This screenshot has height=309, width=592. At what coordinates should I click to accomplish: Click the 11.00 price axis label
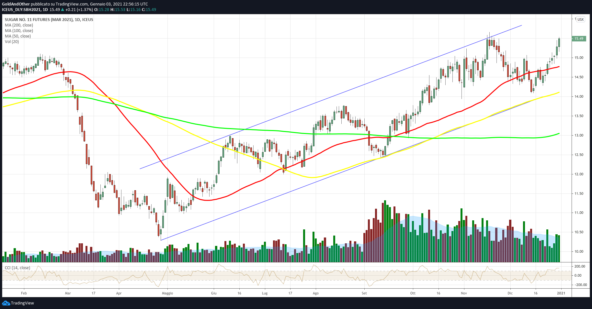(x=579, y=213)
